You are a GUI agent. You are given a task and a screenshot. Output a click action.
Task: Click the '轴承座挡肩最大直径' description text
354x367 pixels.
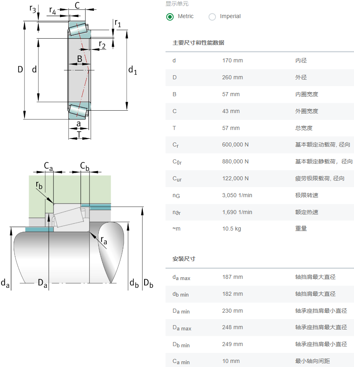pyautogui.click(x=321, y=327)
